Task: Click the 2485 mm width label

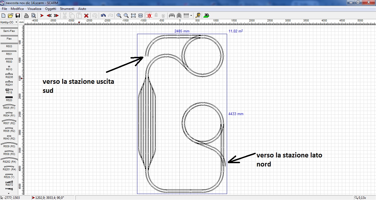Action: [182, 31]
